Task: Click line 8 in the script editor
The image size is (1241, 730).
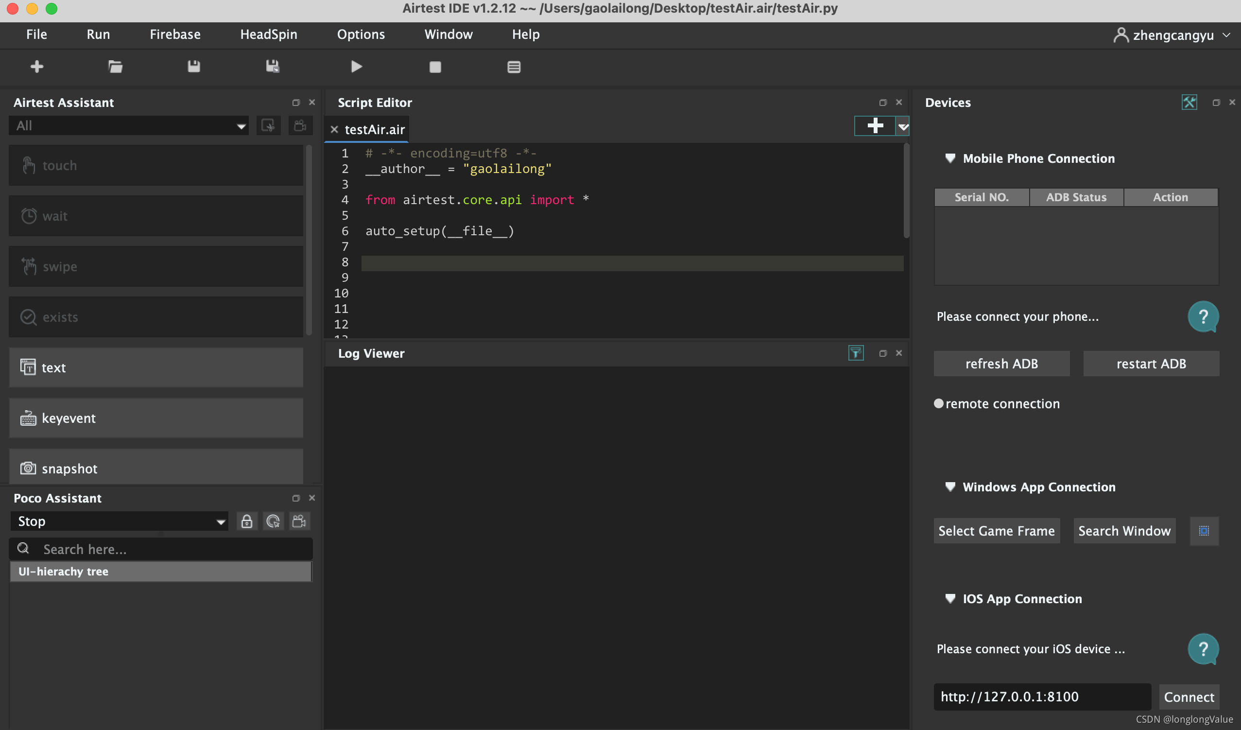Action: click(x=632, y=262)
